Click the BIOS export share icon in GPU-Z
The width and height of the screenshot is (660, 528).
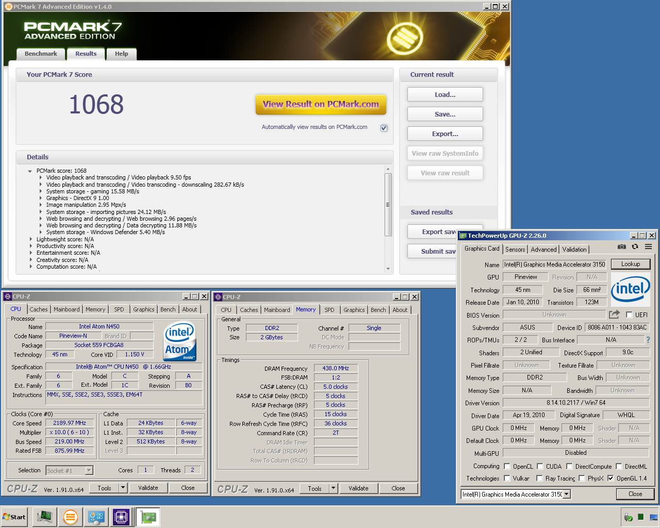pos(614,314)
